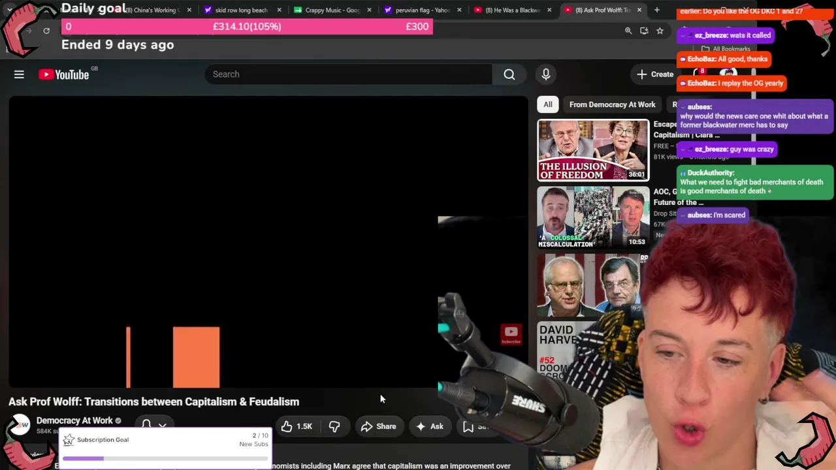Image resolution: width=836 pixels, height=470 pixels.
Task: Share the video
Action: point(378,426)
